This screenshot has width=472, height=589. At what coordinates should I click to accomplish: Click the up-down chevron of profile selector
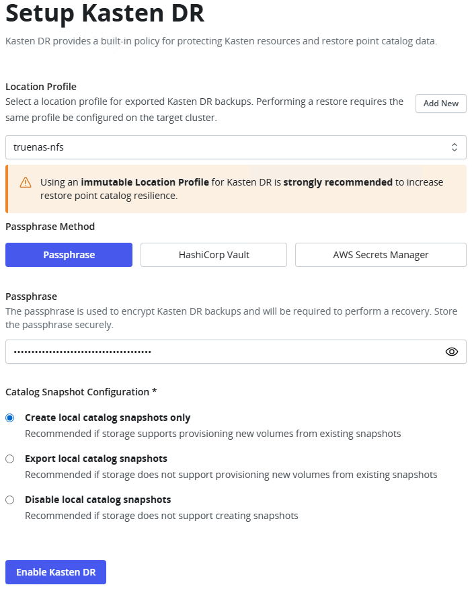coord(454,147)
